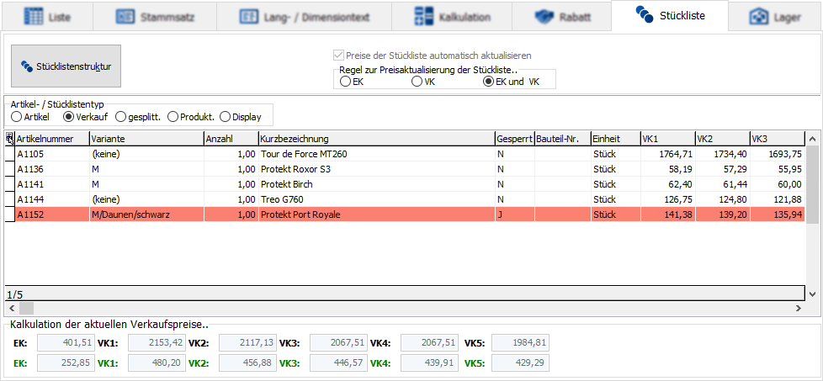Viewport: 823px width, 381px height.
Task: Open the Liste tab
Action: [47, 16]
